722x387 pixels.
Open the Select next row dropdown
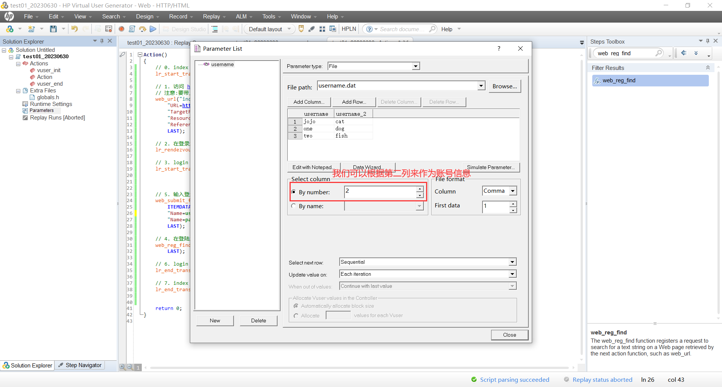click(x=512, y=262)
